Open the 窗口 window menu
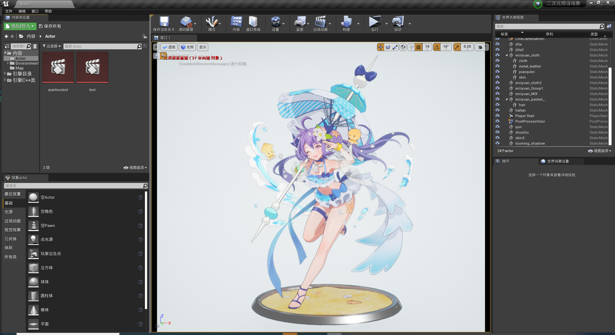Viewport: 615px width, 335px height. [35, 11]
